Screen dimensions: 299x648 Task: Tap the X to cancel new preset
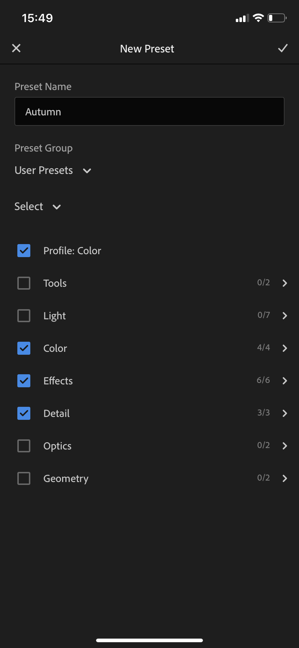(16, 48)
